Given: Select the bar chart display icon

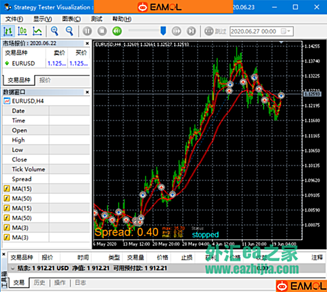Looking at the screenshot, I should point(8,31).
